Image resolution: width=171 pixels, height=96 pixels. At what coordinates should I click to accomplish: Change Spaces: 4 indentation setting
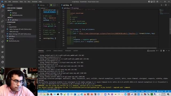[x=132, y=91]
